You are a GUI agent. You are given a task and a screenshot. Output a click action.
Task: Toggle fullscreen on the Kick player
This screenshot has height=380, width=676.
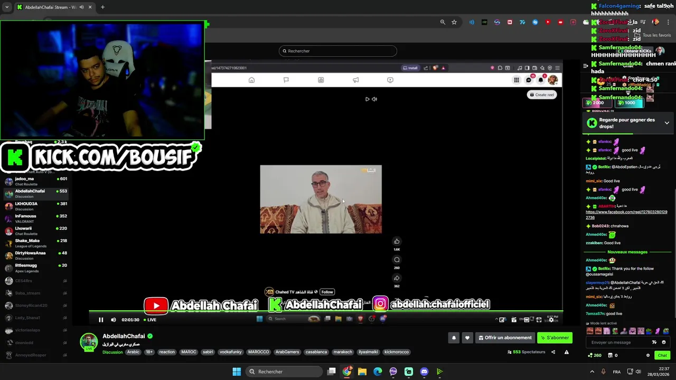[539, 320]
